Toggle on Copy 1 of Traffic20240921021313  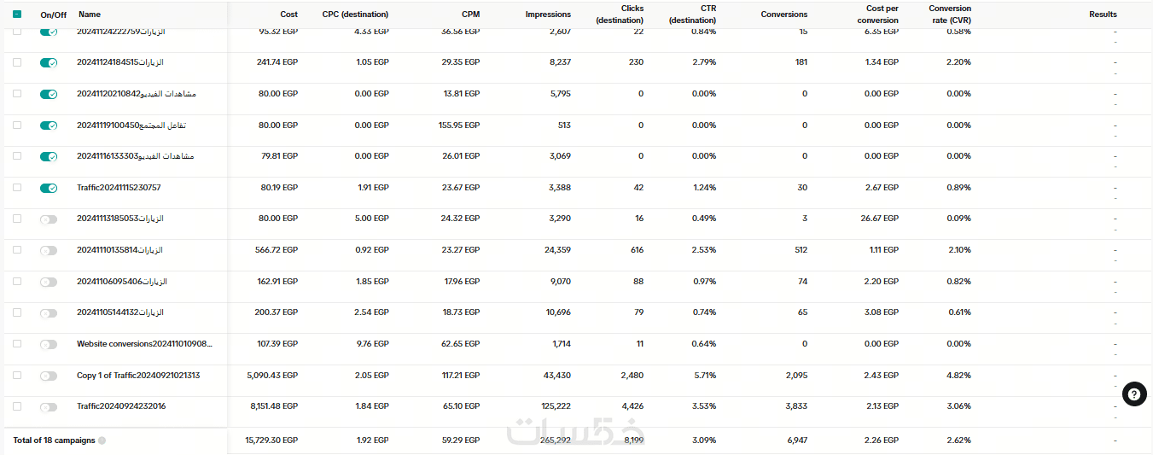pyautogui.click(x=49, y=376)
